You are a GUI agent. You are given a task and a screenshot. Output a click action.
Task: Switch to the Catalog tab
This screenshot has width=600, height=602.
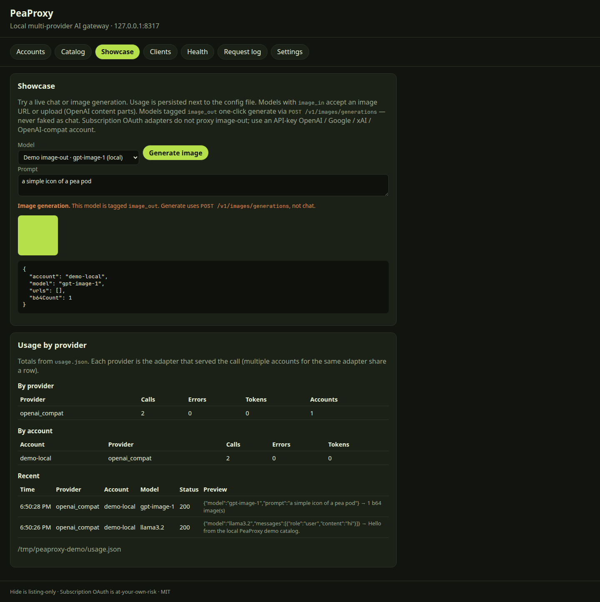[x=73, y=52]
